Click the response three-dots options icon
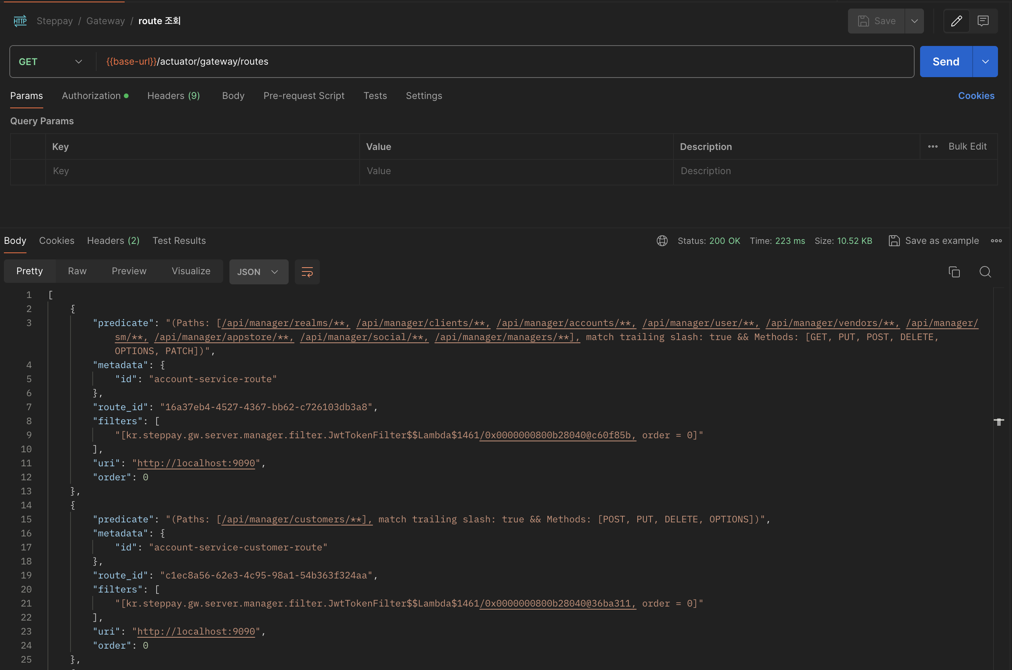1012x670 pixels. pyautogui.click(x=996, y=241)
